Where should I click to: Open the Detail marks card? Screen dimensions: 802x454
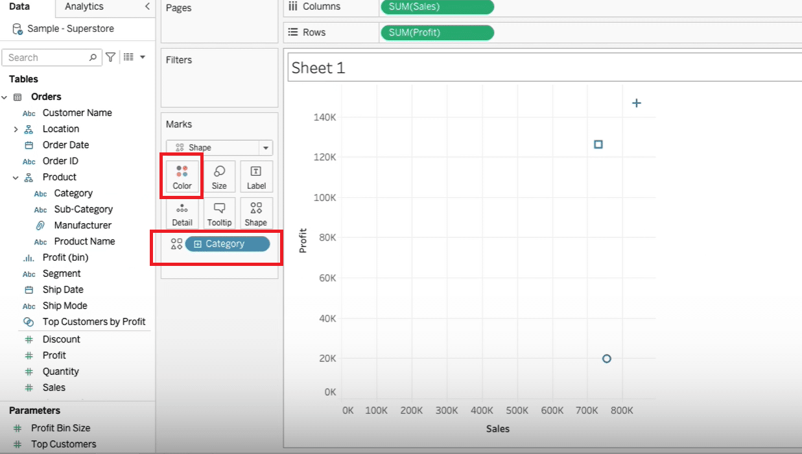point(182,213)
